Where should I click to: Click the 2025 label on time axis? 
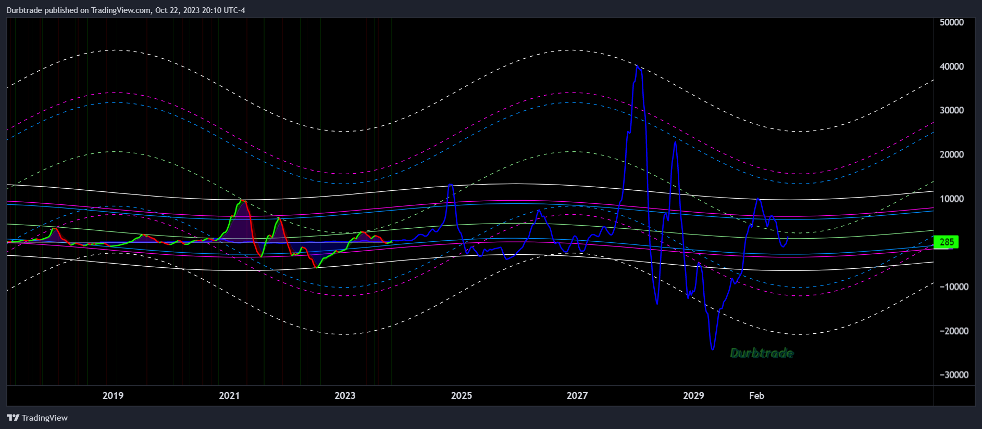[x=462, y=396]
